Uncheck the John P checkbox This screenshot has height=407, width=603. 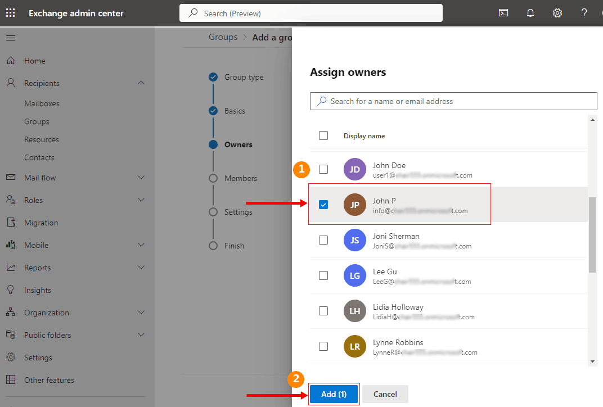[323, 205]
